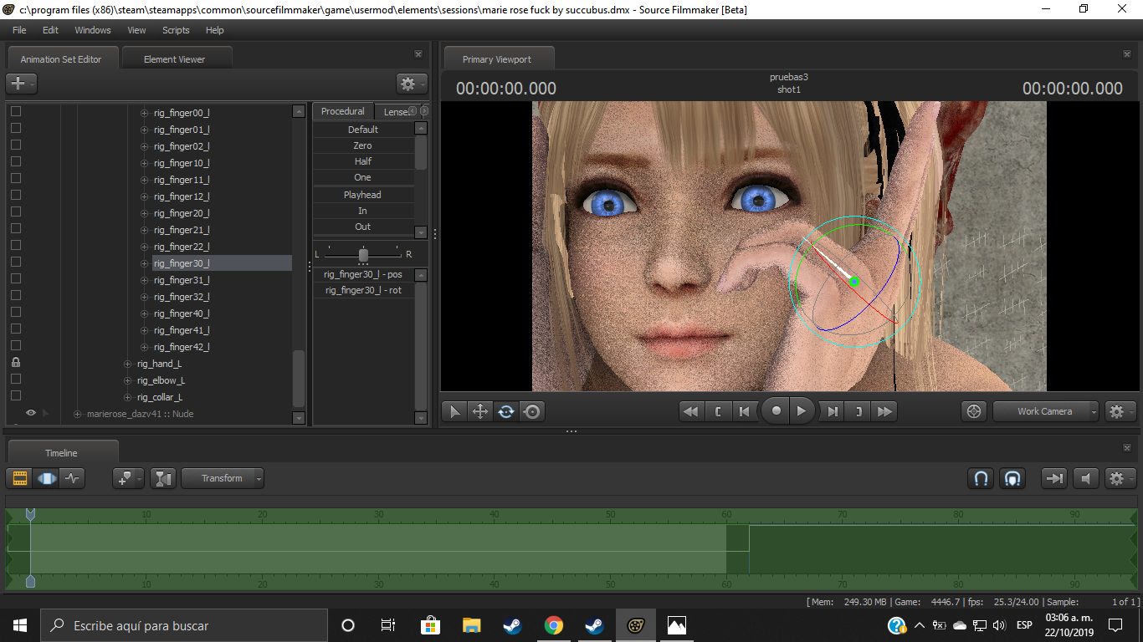Step to the next frame

(832, 411)
